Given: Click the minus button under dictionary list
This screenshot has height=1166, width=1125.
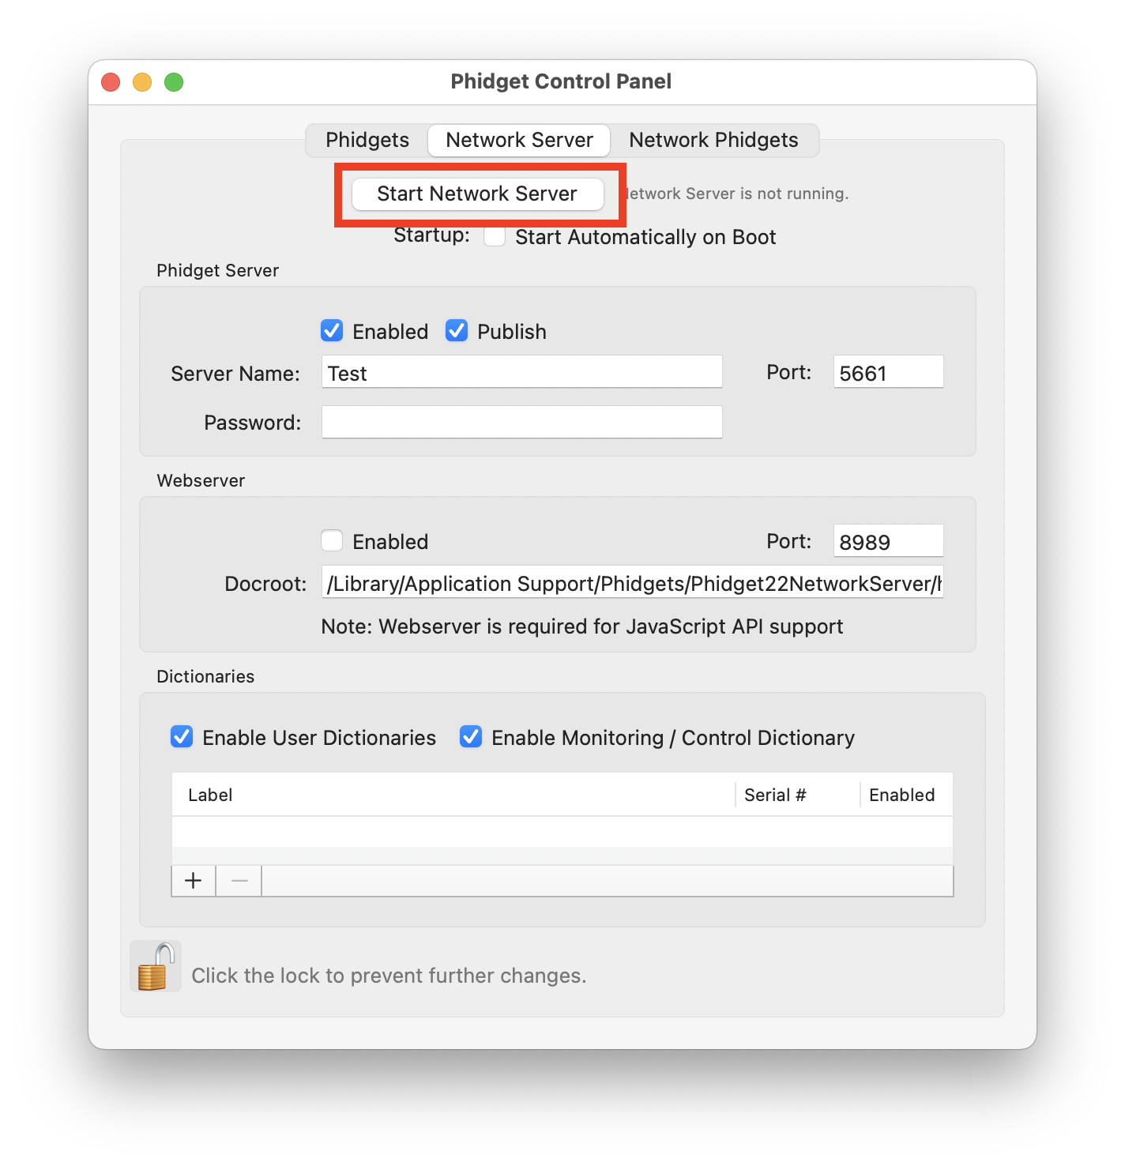Looking at the screenshot, I should (x=239, y=881).
